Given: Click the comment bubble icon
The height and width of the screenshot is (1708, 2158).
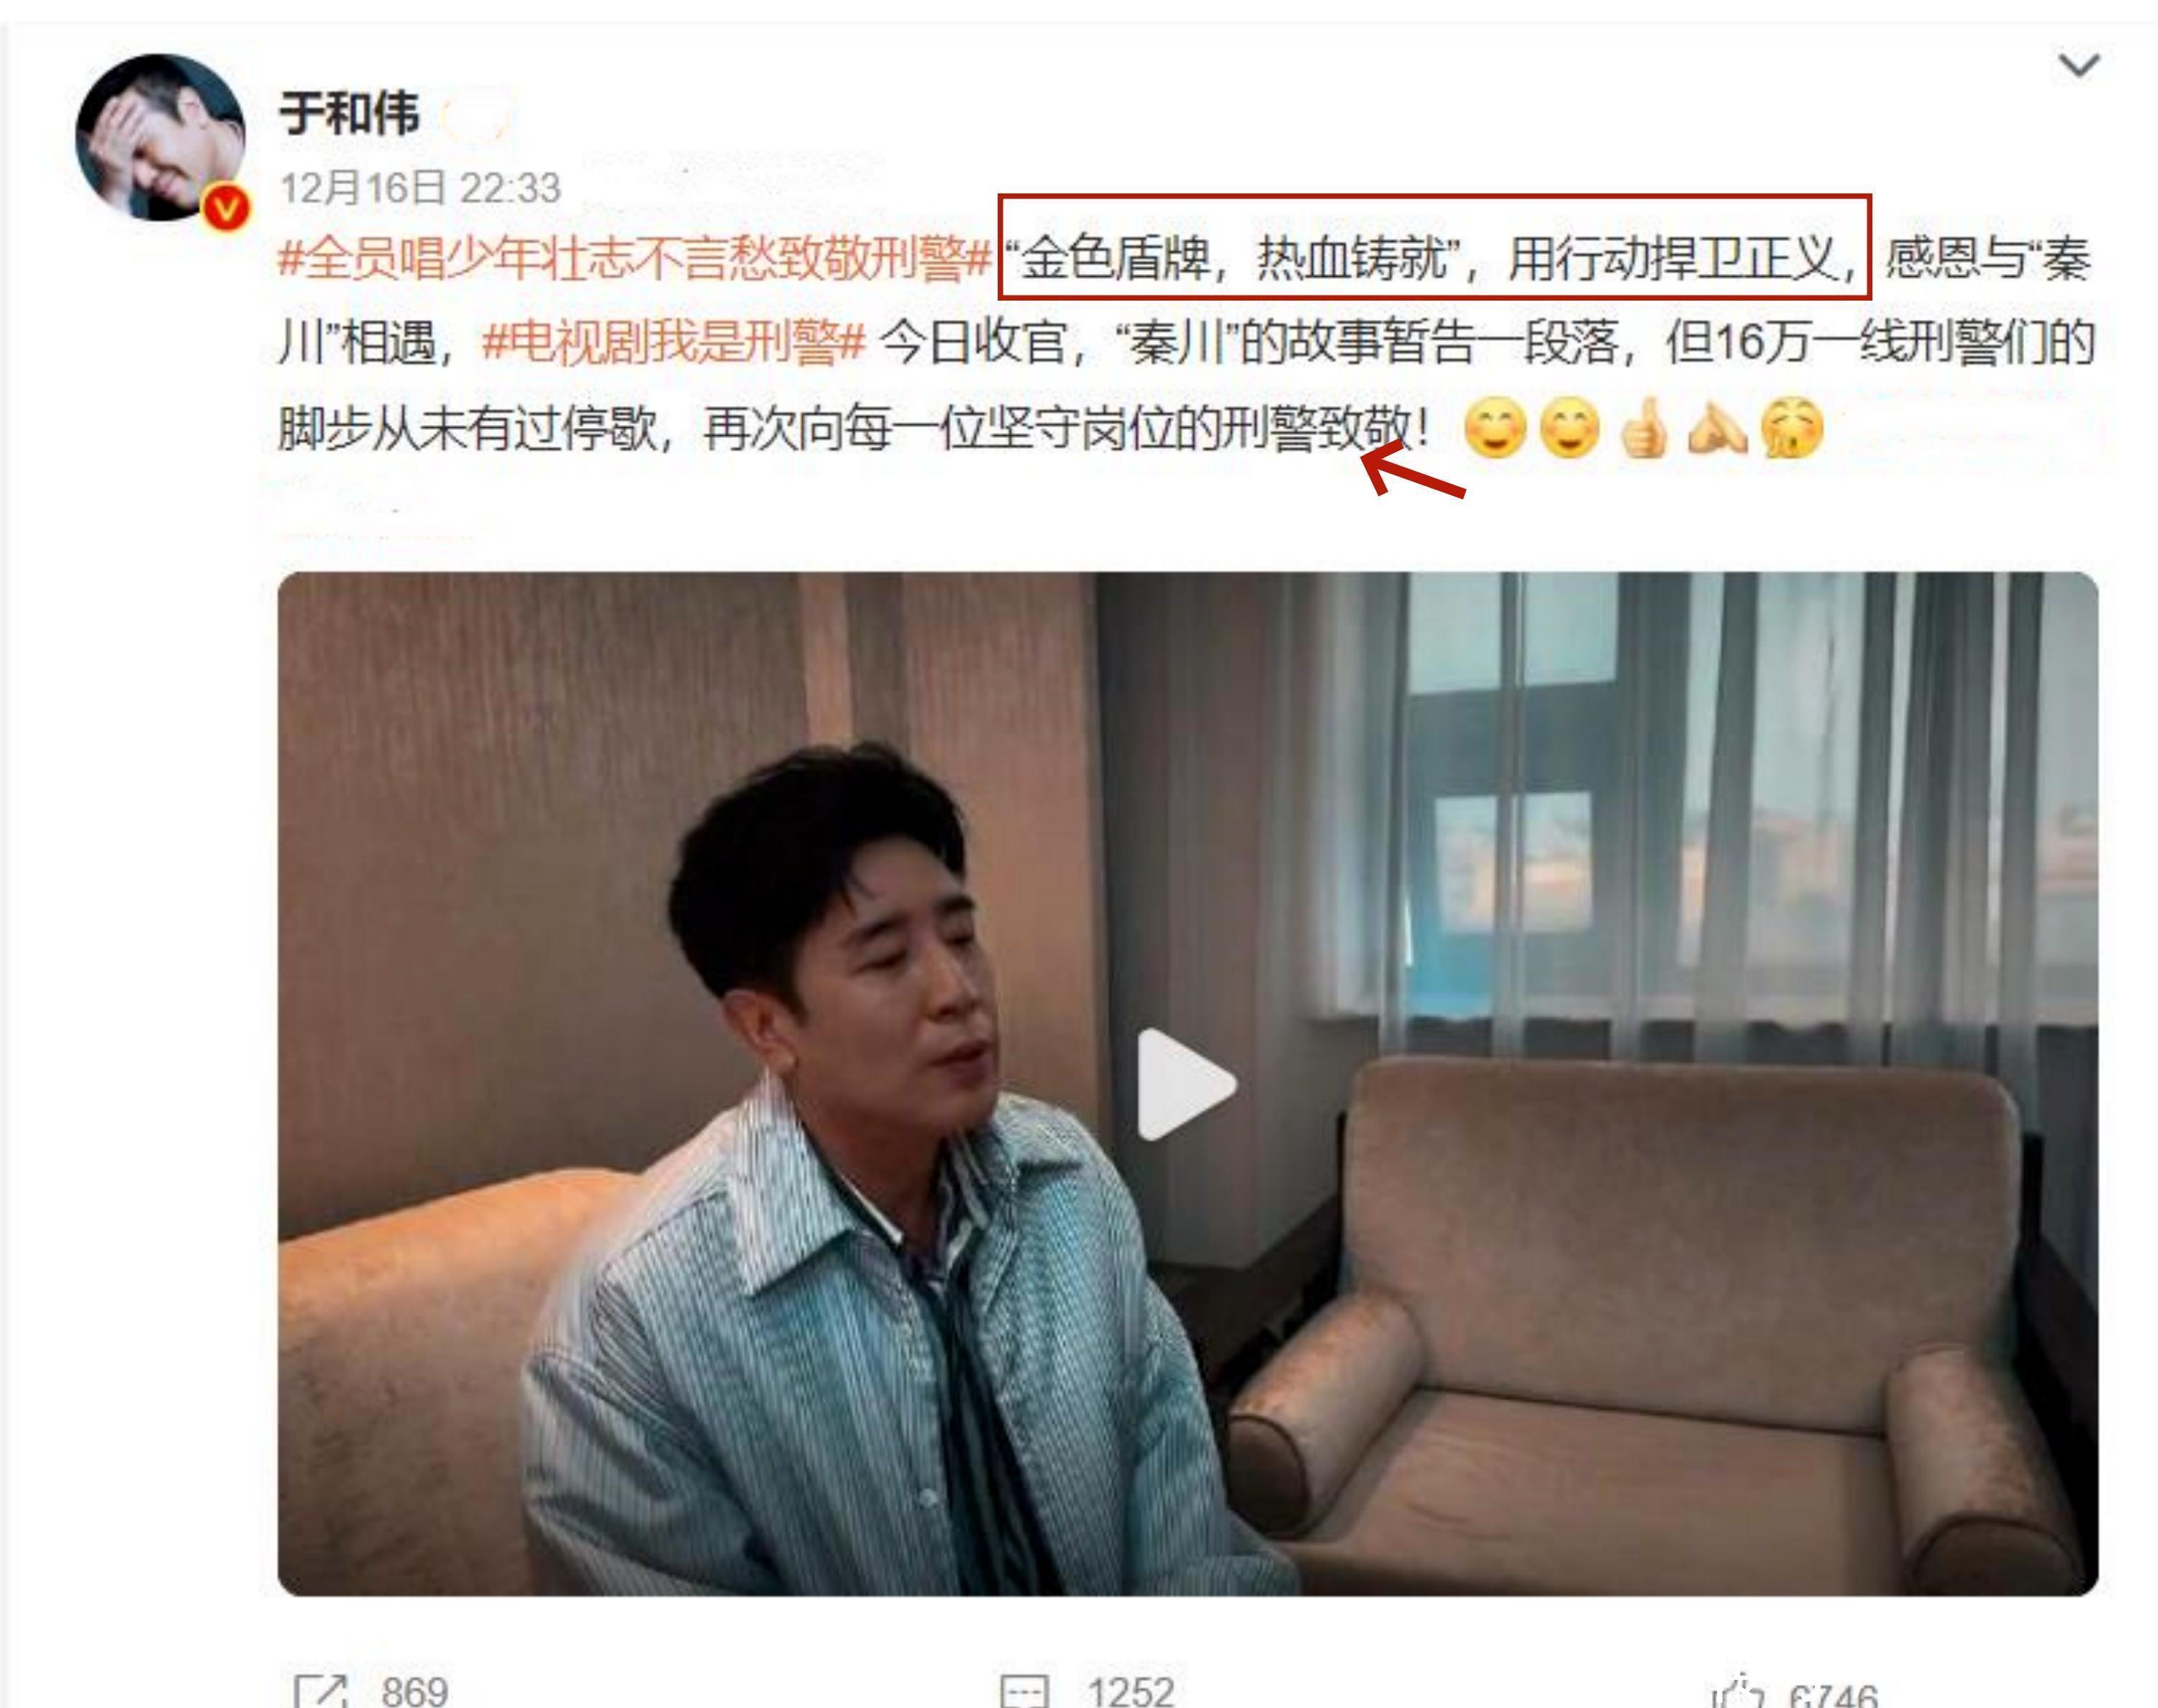Looking at the screenshot, I should [1025, 1691].
